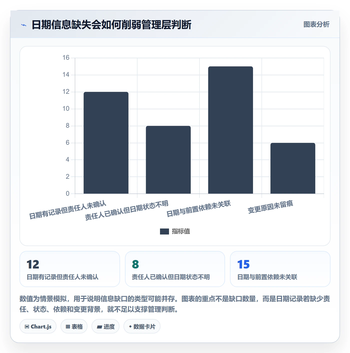The height and width of the screenshot is (353, 350).
Task: Click x-axis label 变更原因未留痕
Action: (270, 207)
